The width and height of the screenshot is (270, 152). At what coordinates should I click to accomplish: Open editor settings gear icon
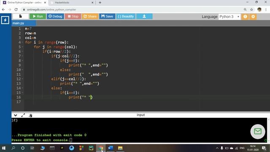click(253, 17)
